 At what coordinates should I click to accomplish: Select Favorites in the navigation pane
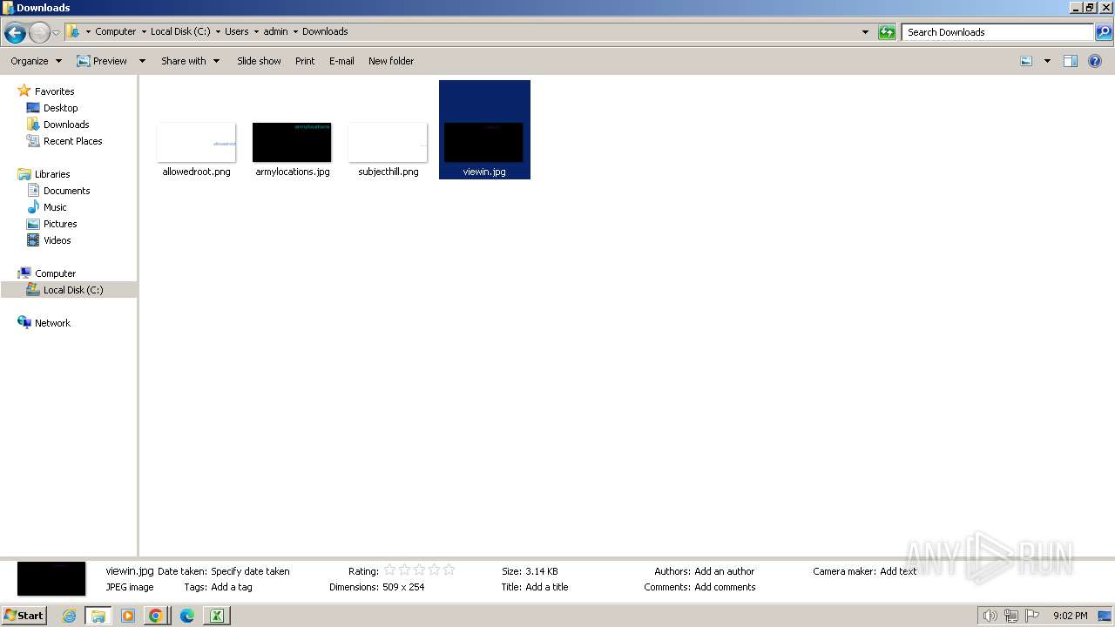54,91
